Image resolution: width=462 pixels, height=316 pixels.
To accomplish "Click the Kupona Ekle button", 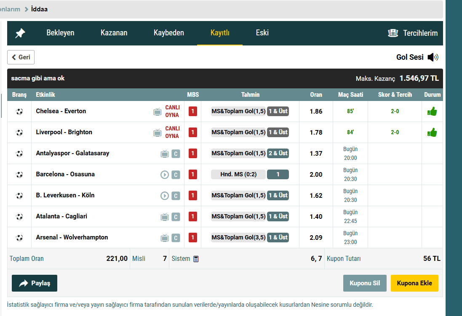I will click(414, 283).
